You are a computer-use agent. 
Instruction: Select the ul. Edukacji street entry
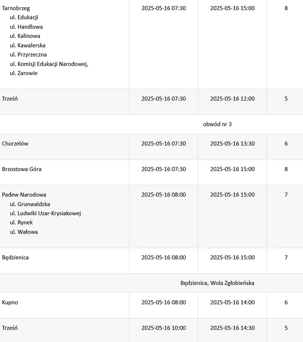point(24,18)
